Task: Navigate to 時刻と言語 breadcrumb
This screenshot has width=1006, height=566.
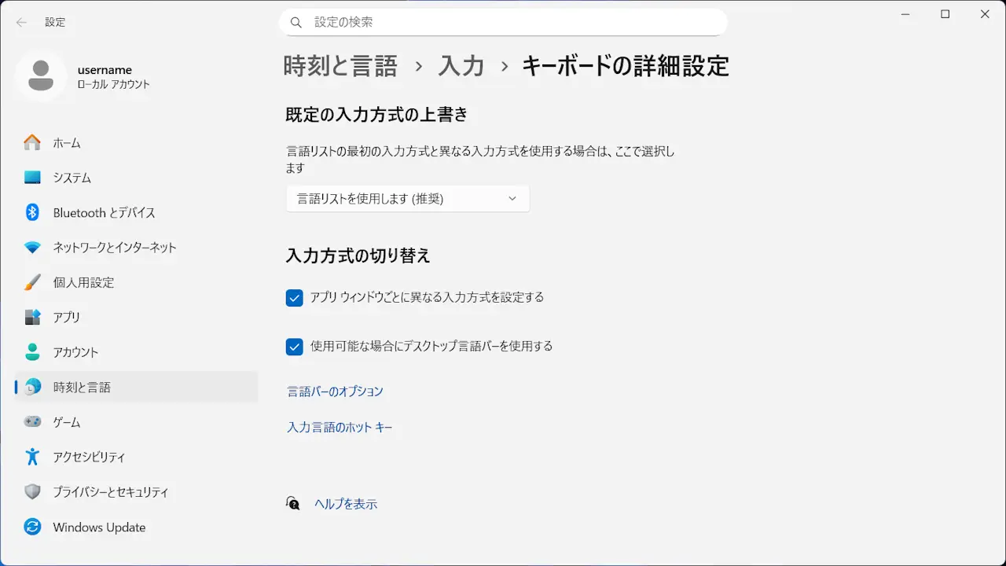Action: point(340,66)
